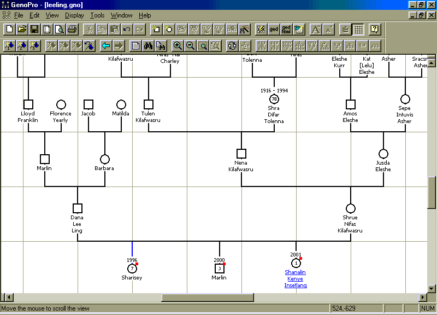Open the Tools menu

pyautogui.click(x=97, y=15)
